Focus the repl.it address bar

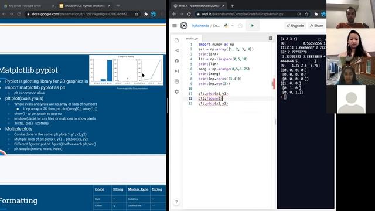pyautogui.click(x=253, y=14)
